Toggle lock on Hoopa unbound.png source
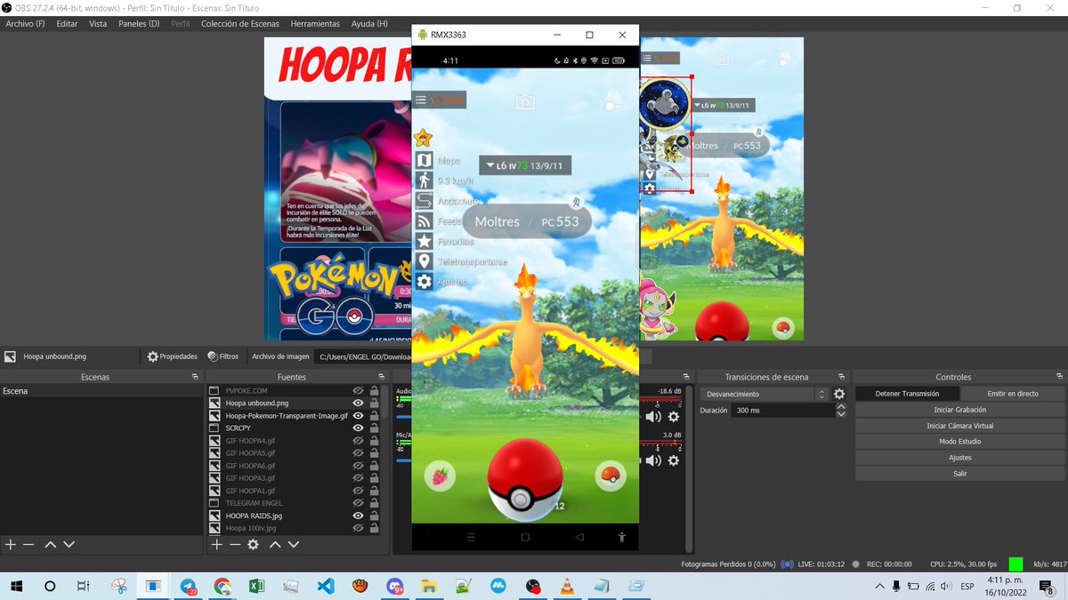This screenshot has width=1068, height=600. click(x=374, y=403)
